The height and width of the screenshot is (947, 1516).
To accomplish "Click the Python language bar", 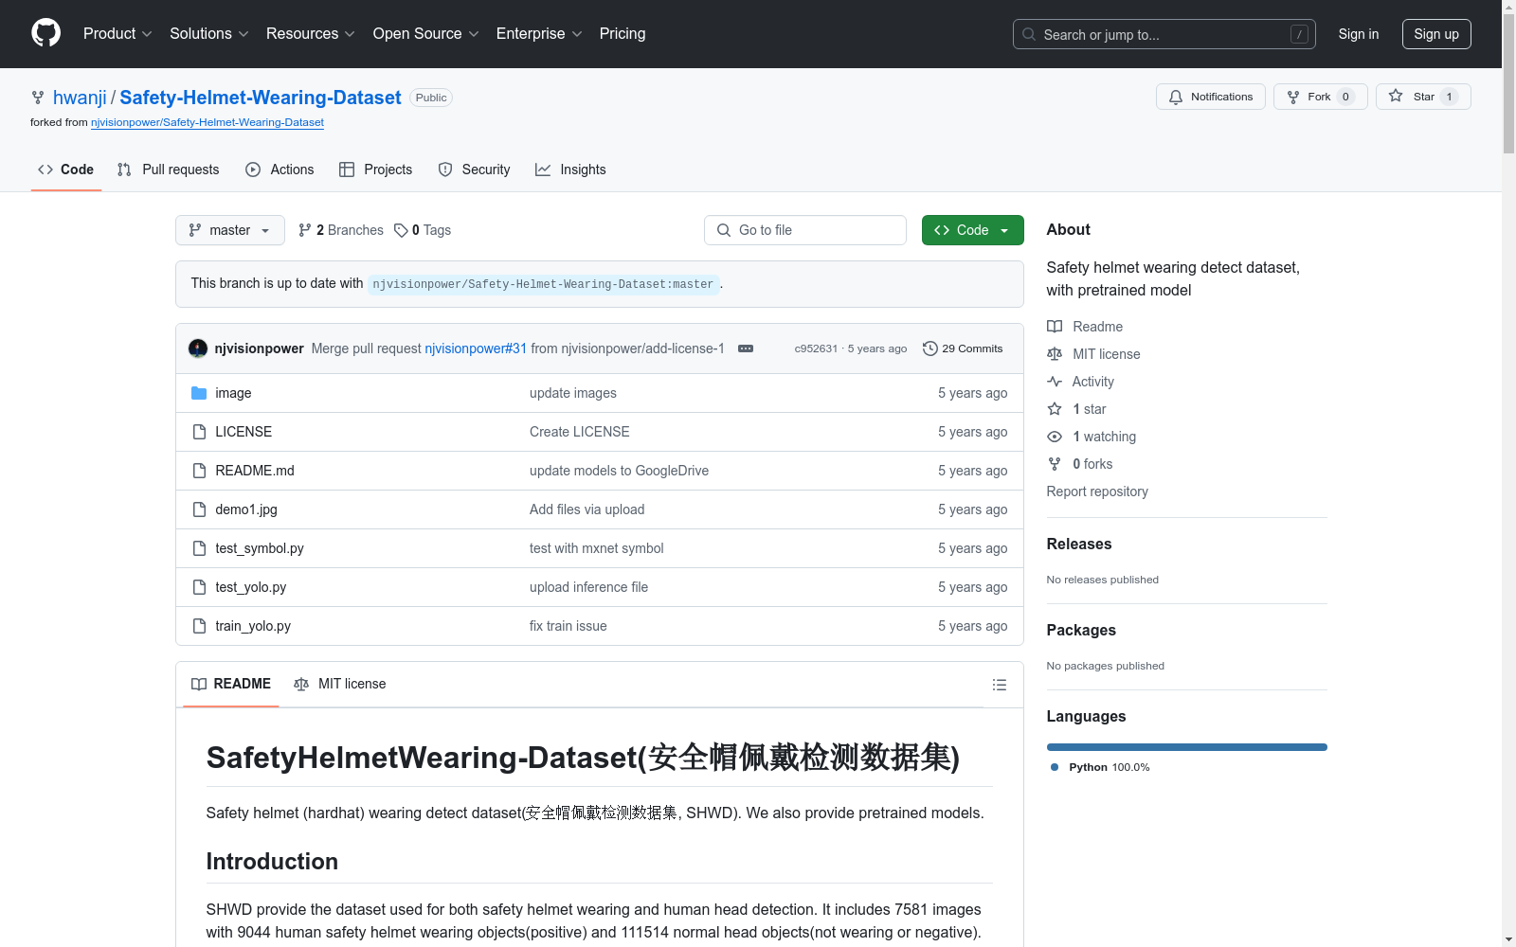I will coord(1186,747).
